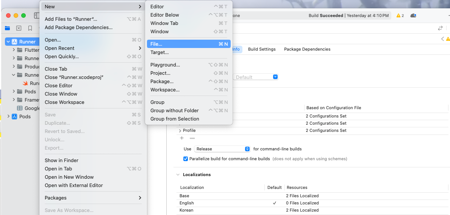Screen dimensions: 450x215
Task: Choose Target... in the New submenu
Action: point(189,53)
